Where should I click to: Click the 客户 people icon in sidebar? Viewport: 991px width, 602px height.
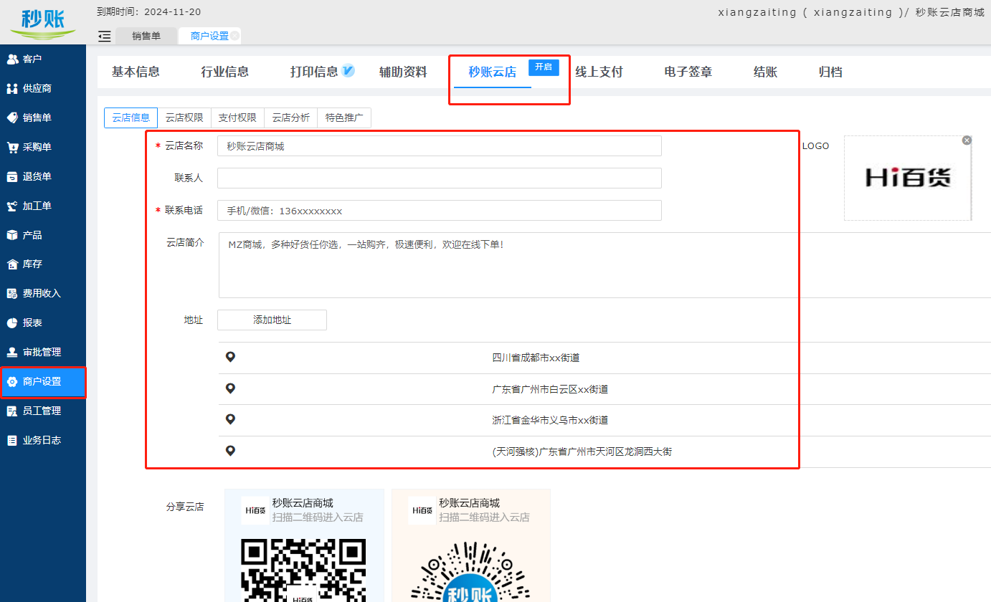tap(12, 59)
